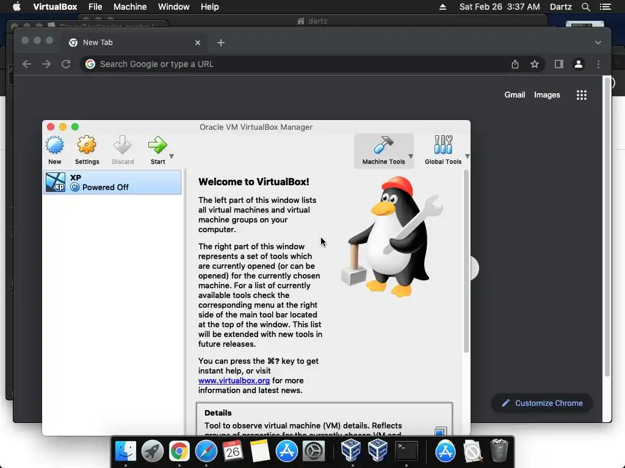Open the Apple menu

[x=16, y=7]
